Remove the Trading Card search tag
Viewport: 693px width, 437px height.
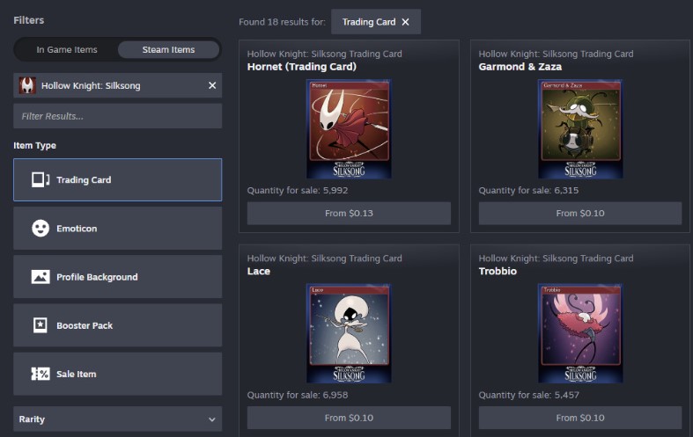[x=405, y=22]
